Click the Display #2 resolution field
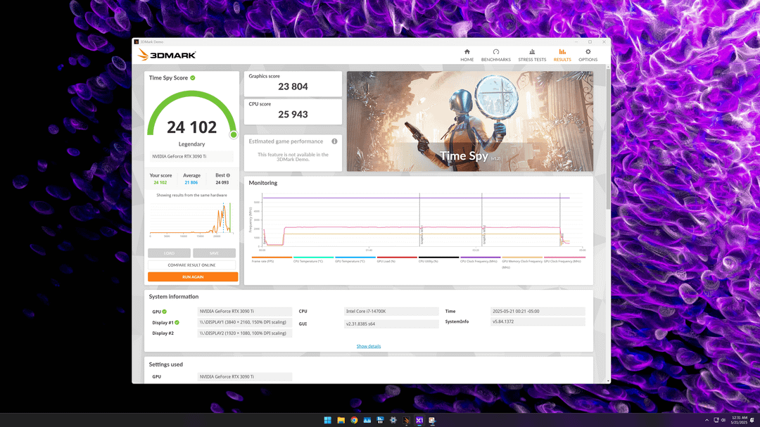The image size is (760, 427). (x=245, y=333)
